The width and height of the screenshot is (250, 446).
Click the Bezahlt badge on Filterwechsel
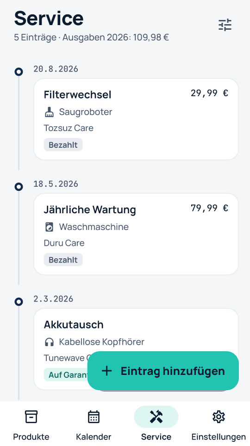click(63, 145)
